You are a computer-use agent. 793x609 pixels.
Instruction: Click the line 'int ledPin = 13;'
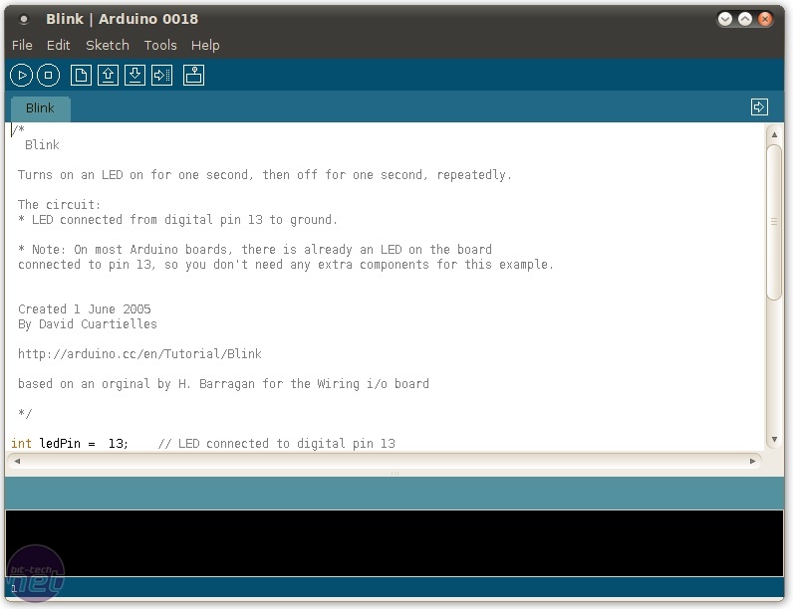(70, 444)
